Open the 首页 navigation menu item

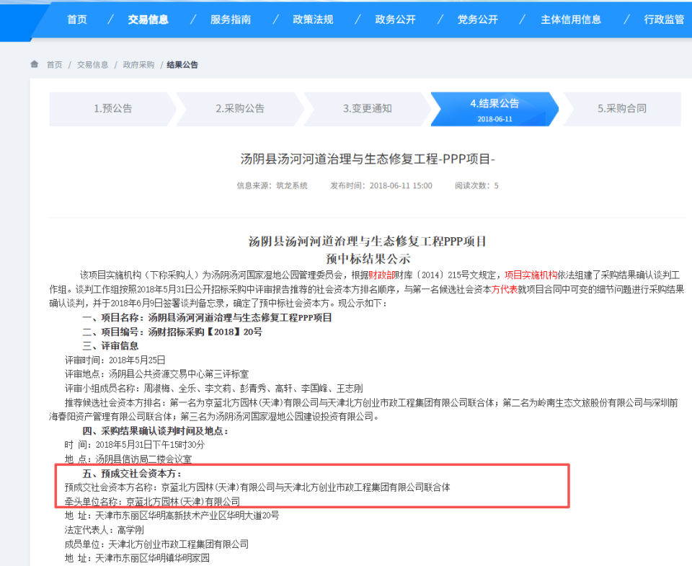76,19
